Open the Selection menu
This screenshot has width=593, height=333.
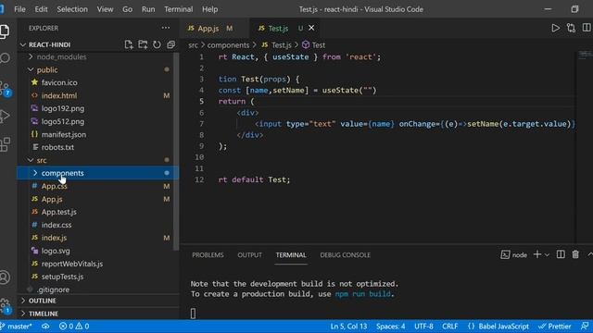72,9
